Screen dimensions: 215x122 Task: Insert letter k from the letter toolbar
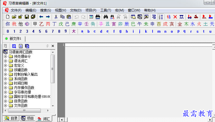[146, 31]
